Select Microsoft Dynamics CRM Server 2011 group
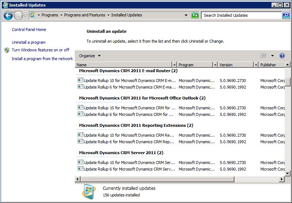This screenshot has width=292, height=203. point(121,153)
